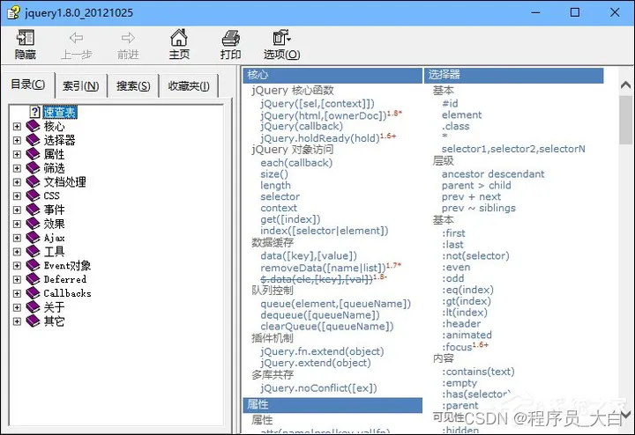This screenshot has width=635, height=435.
Task: Select the 速查表 tree item
Action: pyautogui.click(x=60, y=112)
